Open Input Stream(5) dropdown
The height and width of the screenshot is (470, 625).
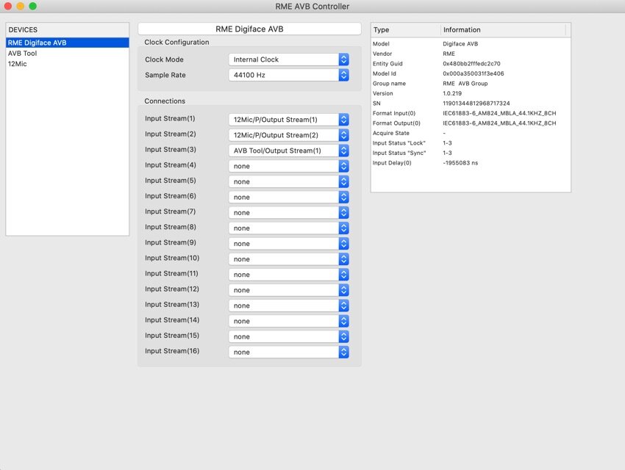pyautogui.click(x=288, y=181)
